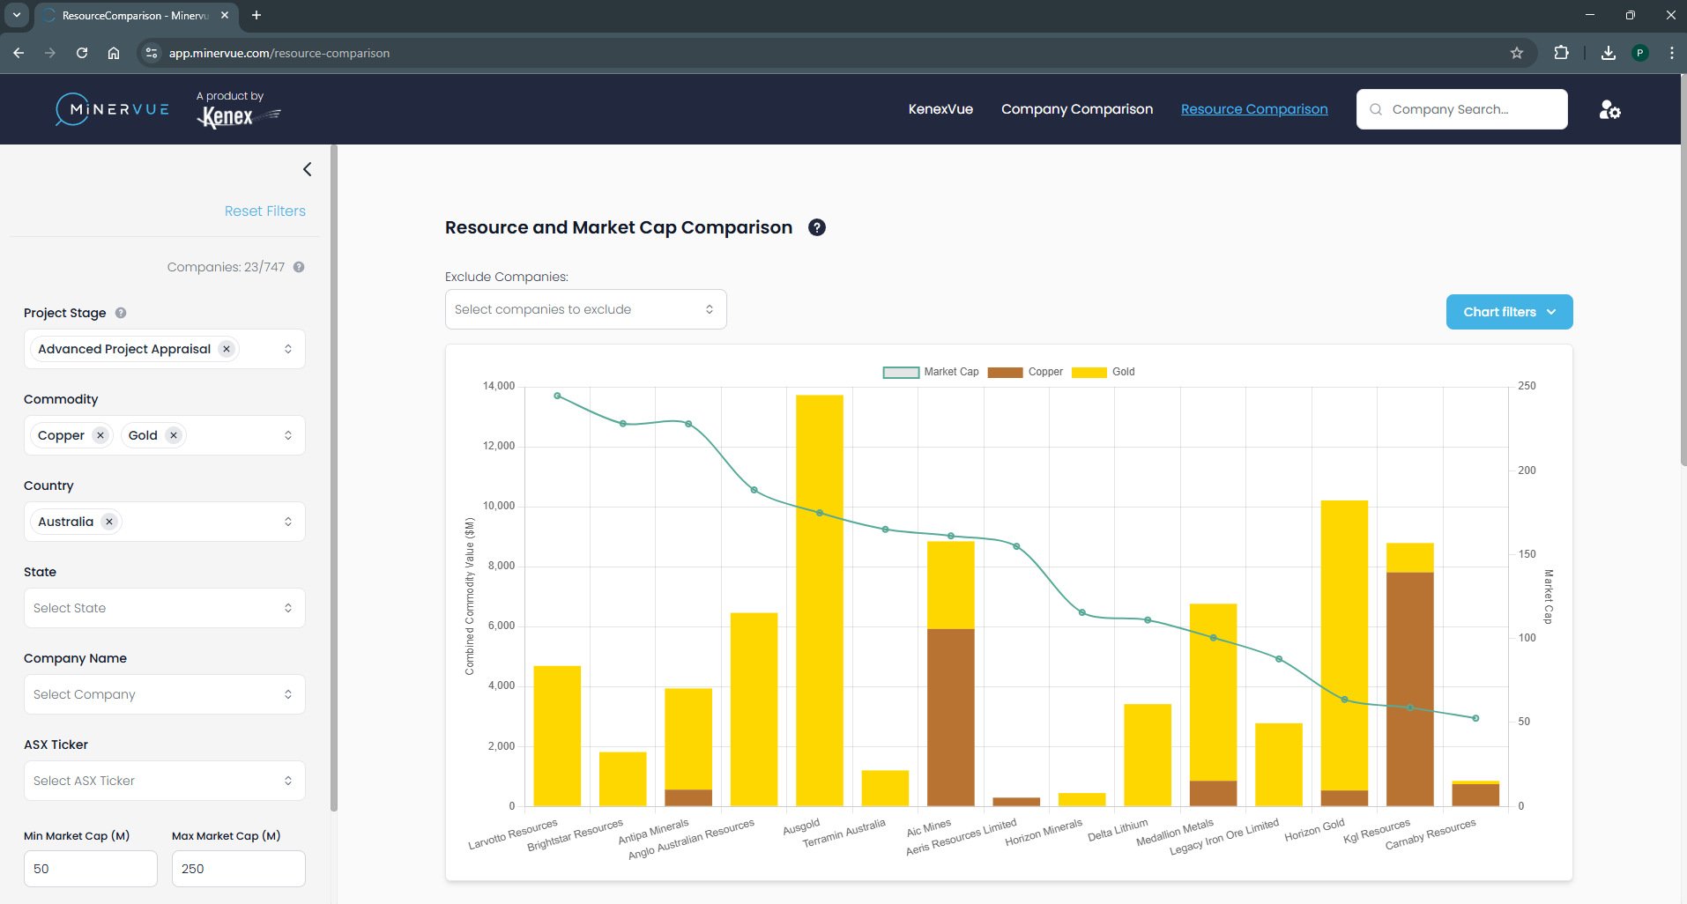The width and height of the screenshot is (1687, 904).
Task: Click the Companies count info icon
Action: [x=299, y=267]
